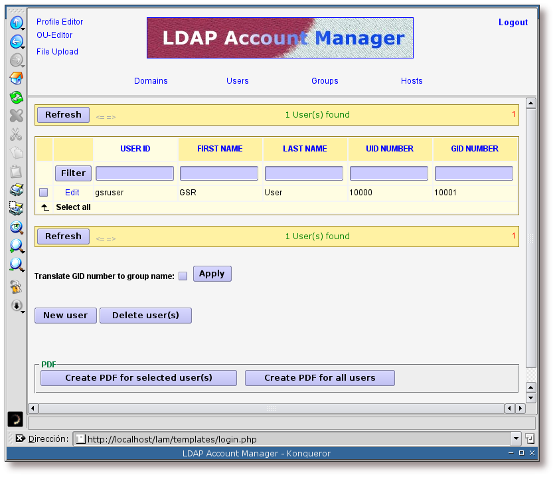Click the Up navigation arrow icon
The height and width of the screenshot is (477, 555).
click(x=16, y=23)
